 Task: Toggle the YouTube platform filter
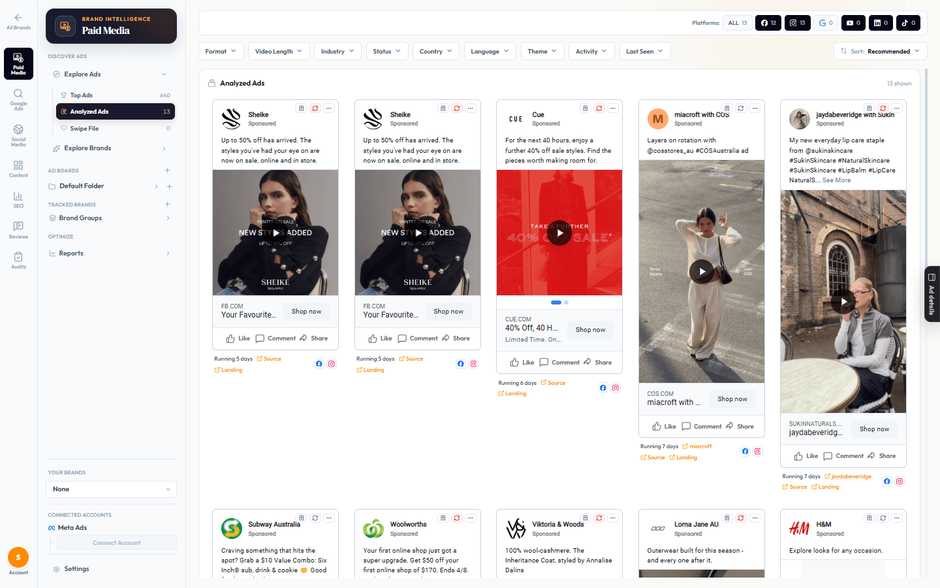point(853,23)
